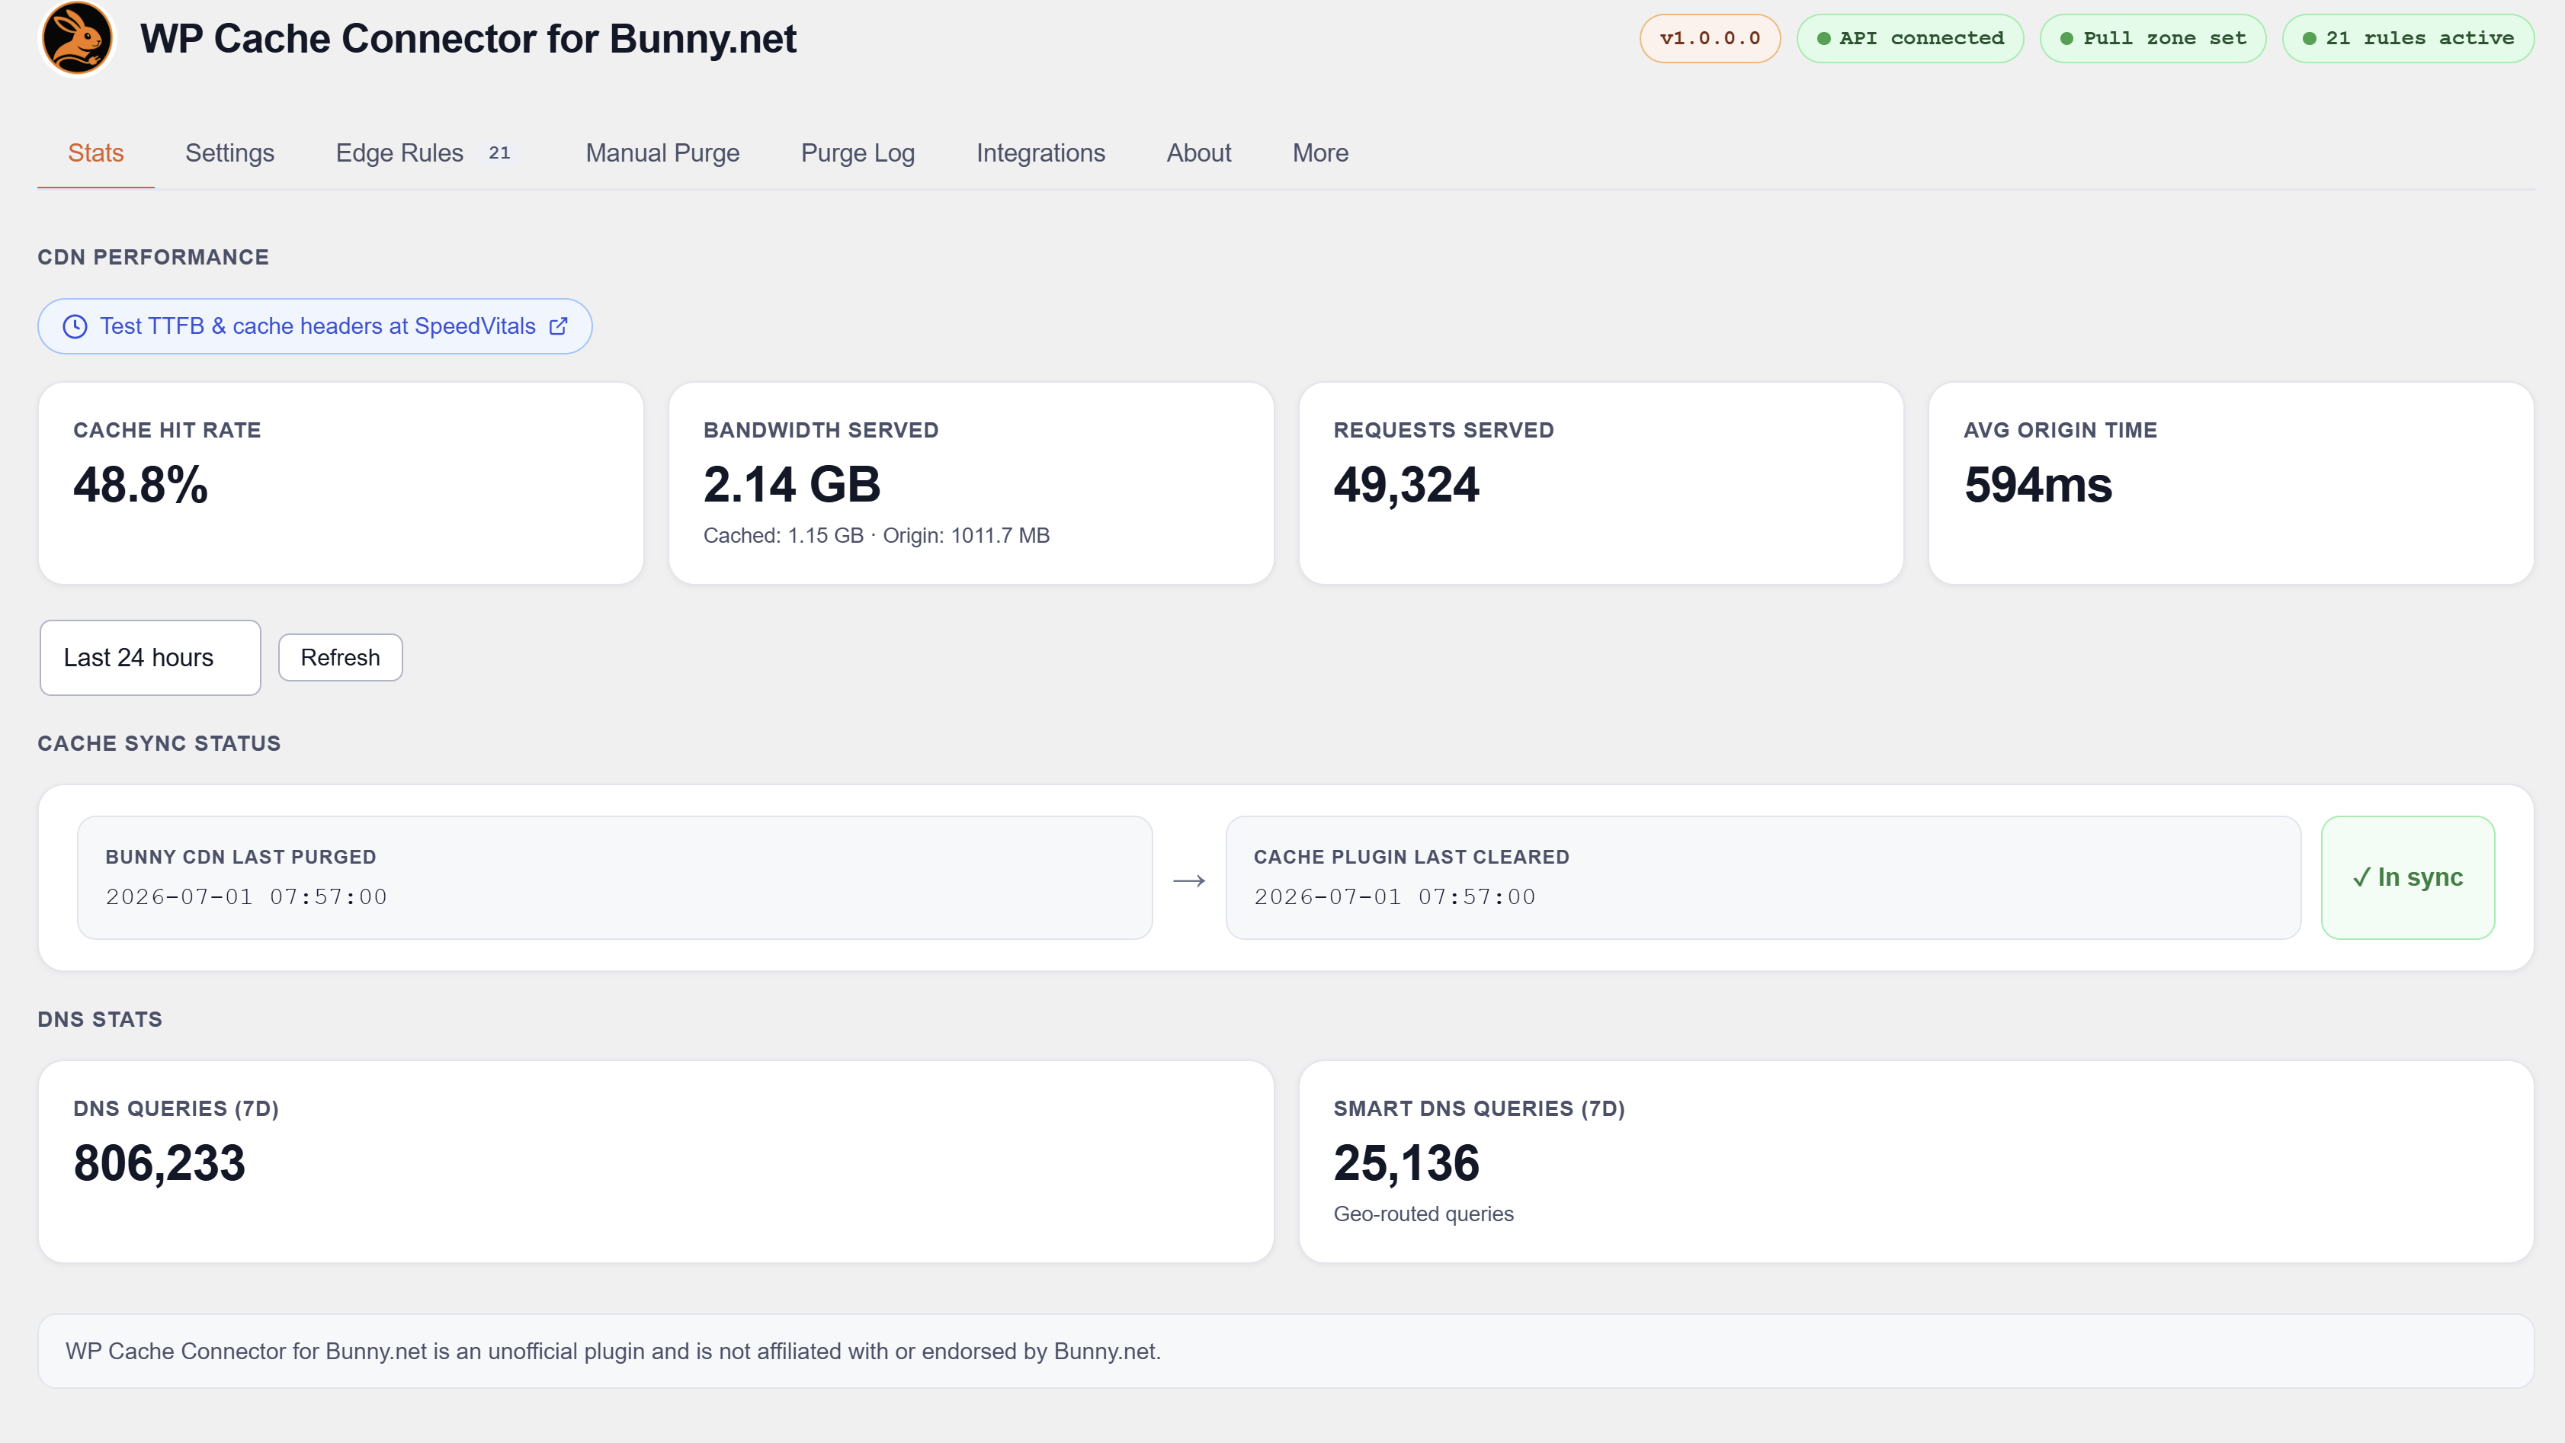Screen dimensions: 2565x1443
Task: Open Test TTFB & cache headers link
Action: [315, 327]
